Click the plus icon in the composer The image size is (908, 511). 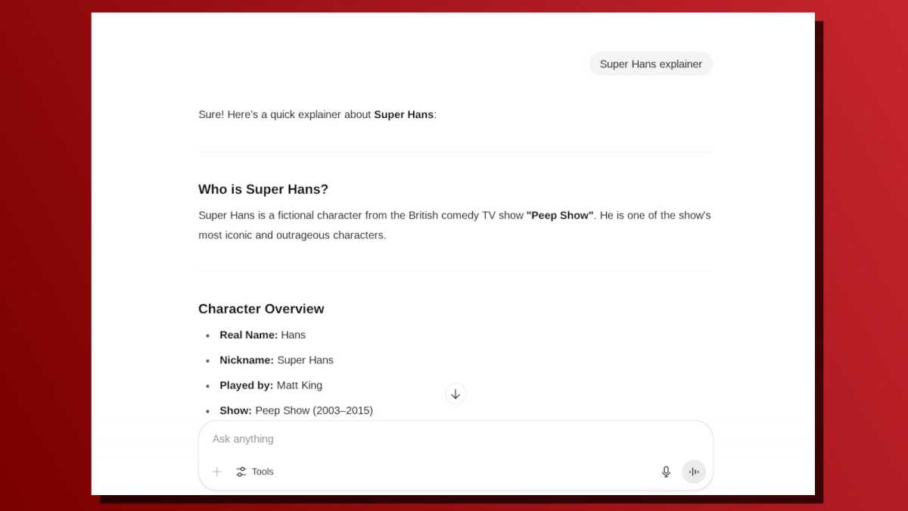216,471
